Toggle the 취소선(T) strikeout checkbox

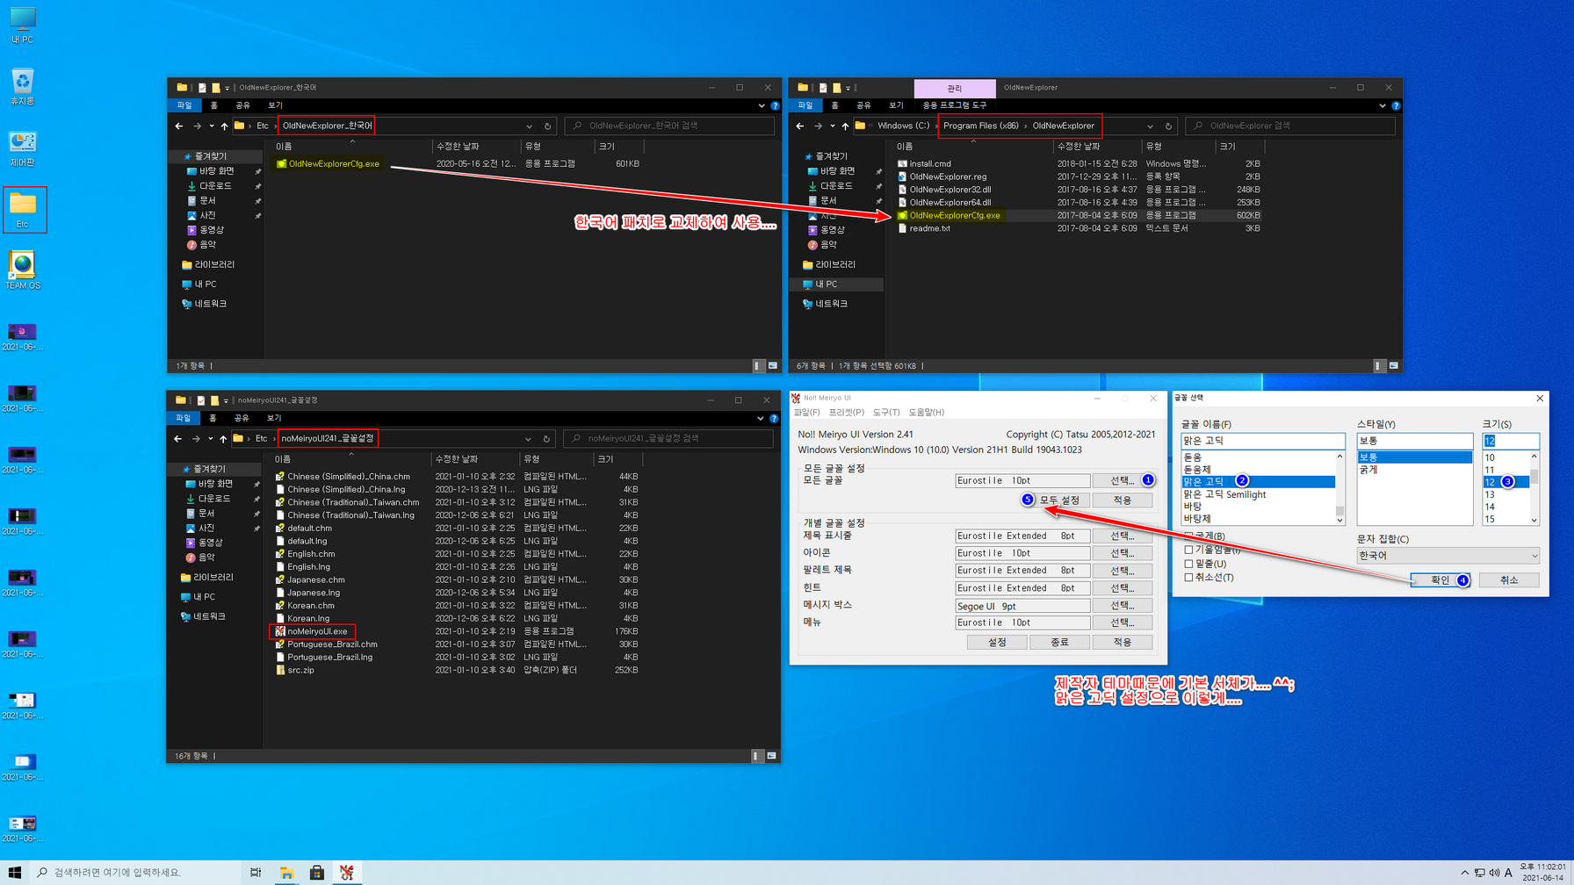coord(1188,578)
